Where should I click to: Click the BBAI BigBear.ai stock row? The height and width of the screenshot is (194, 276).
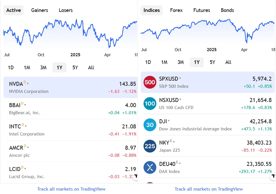(70, 109)
